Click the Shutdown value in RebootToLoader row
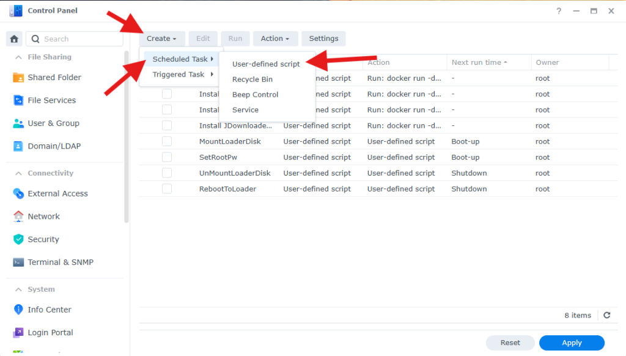The height and width of the screenshot is (356, 626). click(469, 189)
